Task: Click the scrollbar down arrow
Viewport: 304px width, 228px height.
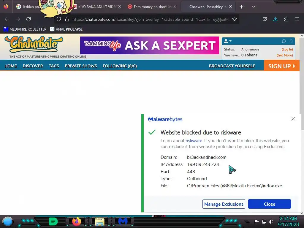Action: pyautogui.click(x=302, y=213)
